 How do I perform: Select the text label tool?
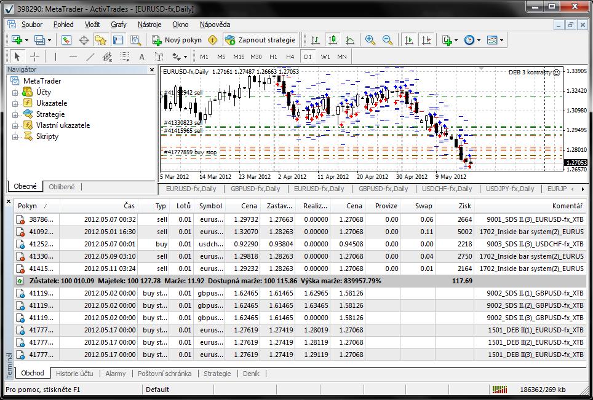tap(159, 57)
